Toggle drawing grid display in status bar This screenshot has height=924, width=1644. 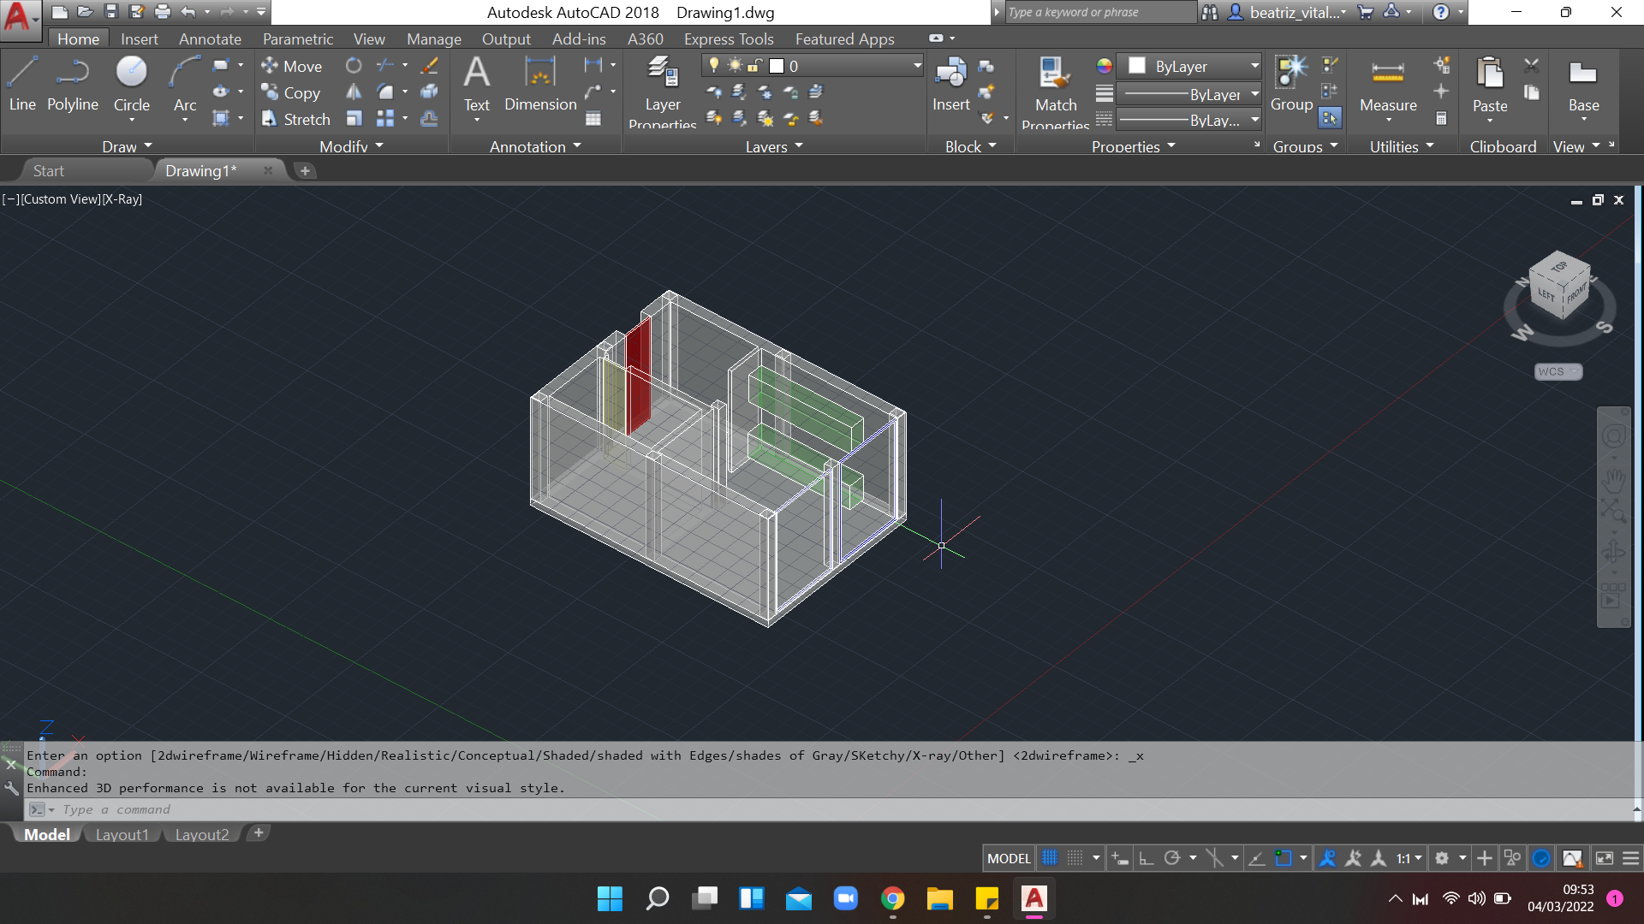click(1050, 858)
